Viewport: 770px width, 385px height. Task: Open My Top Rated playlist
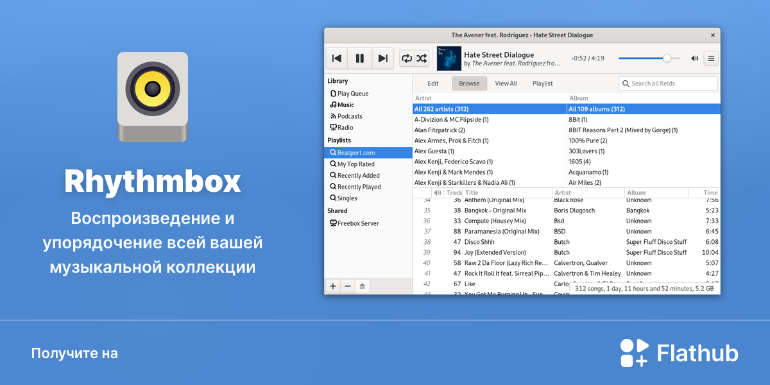pos(368,164)
